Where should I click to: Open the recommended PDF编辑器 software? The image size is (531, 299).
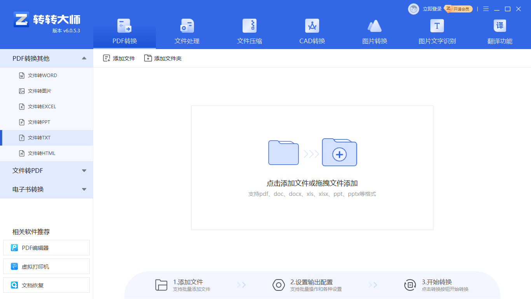tap(46, 248)
